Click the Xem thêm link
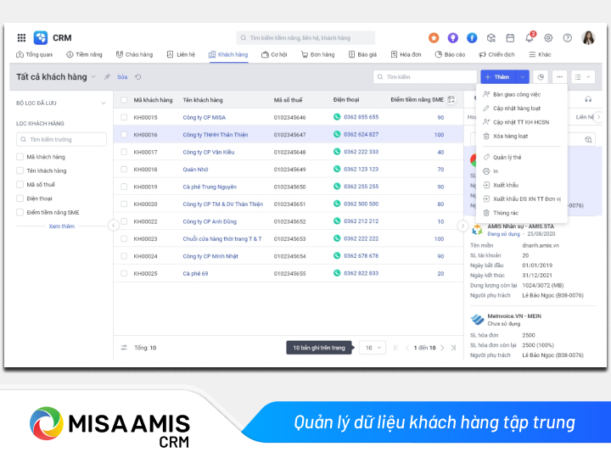The height and width of the screenshot is (458, 611). [x=62, y=226]
